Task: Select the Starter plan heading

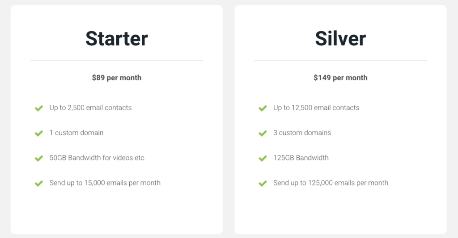Action: tap(117, 38)
